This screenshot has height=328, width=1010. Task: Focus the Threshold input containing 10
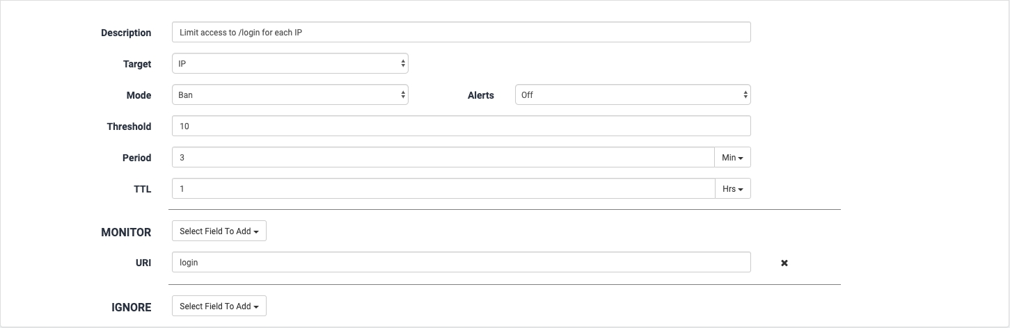tap(461, 126)
